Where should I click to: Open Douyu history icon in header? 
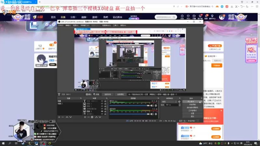(x=182, y=17)
